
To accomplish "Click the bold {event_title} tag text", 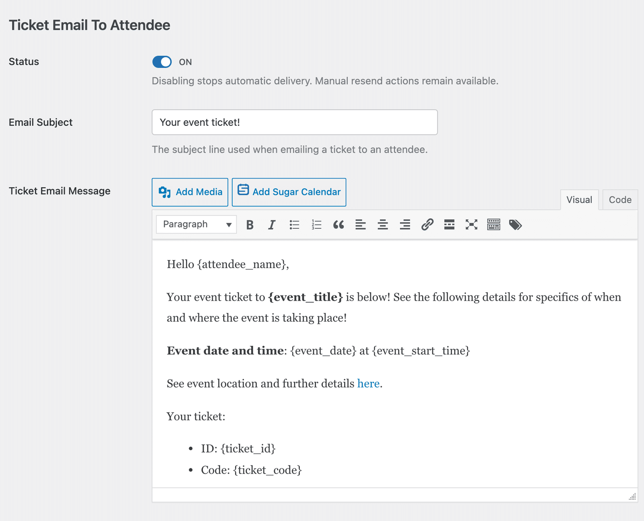I will pos(305,297).
